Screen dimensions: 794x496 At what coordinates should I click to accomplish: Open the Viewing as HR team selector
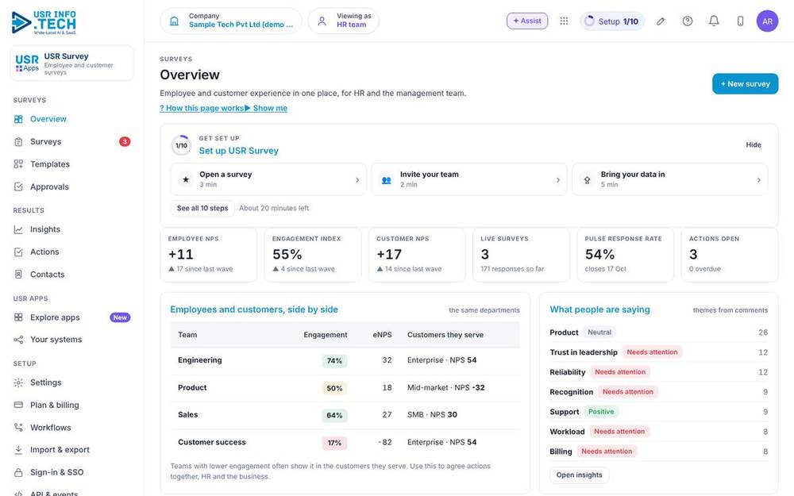coord(343,21)
